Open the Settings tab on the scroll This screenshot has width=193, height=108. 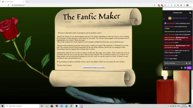click(x=68, y=22)
